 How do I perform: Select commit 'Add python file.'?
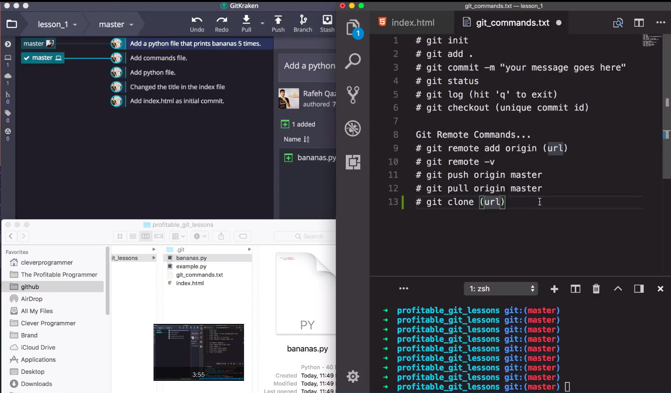tap(153, 72)
